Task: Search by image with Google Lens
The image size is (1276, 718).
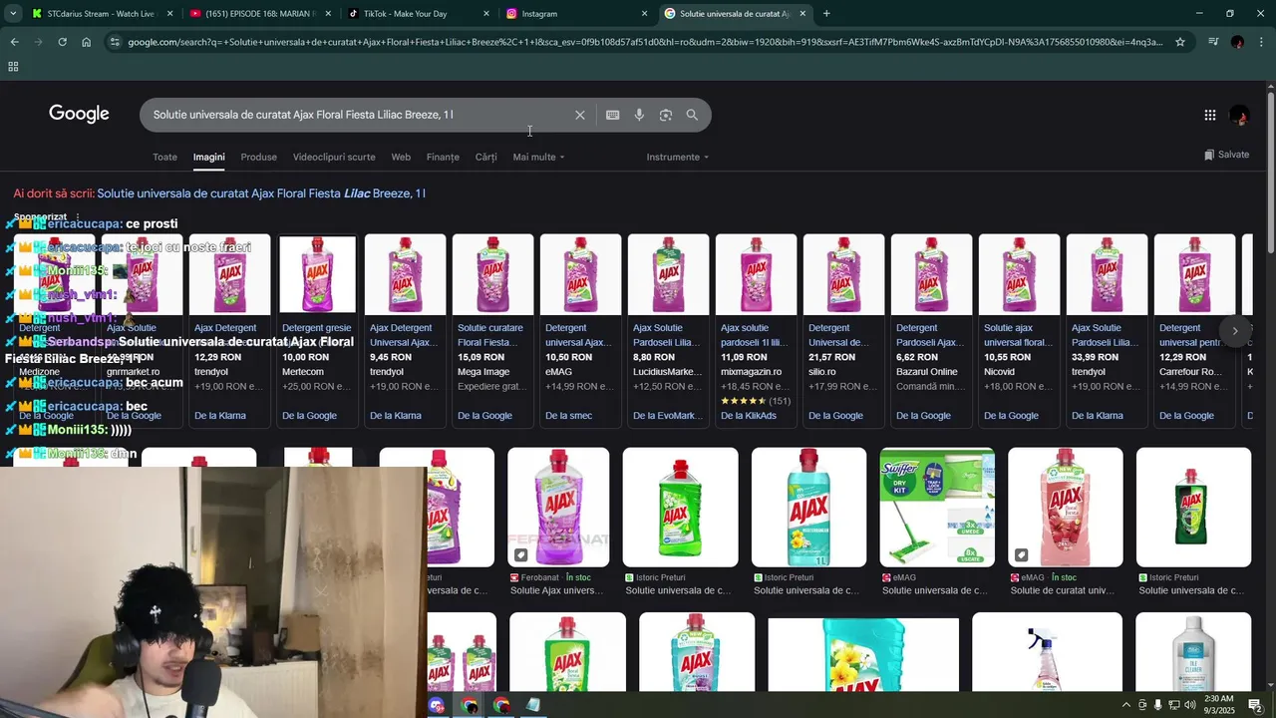Action: coord(665,115)
